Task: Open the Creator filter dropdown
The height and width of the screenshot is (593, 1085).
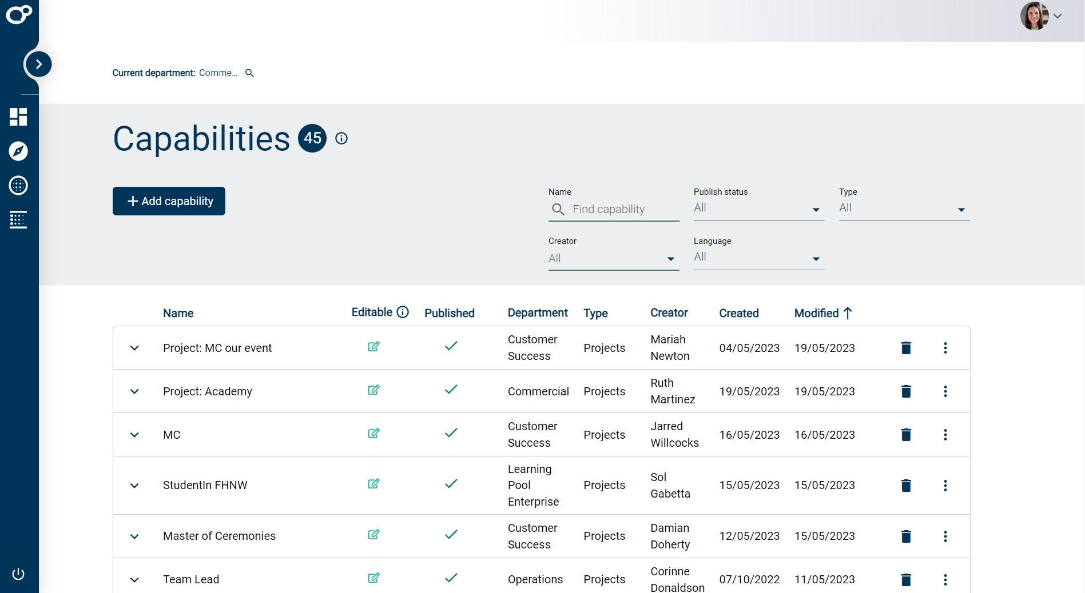Action: tap(613, 258)
